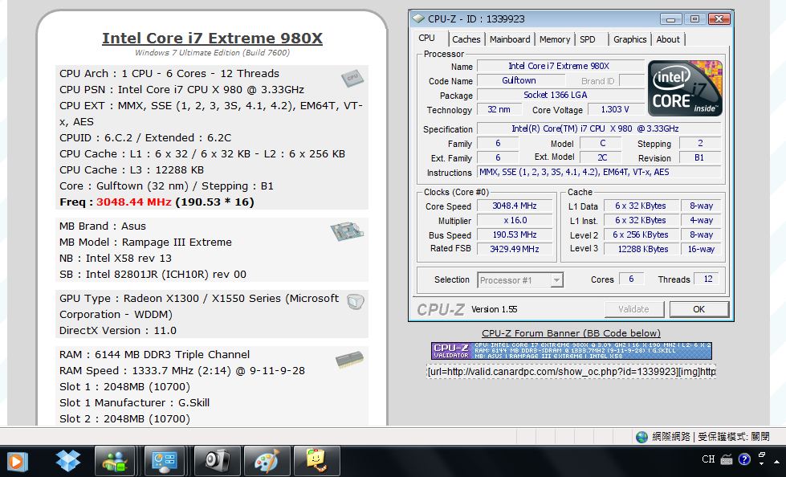Click the BB code URL text field

point(571,372)
